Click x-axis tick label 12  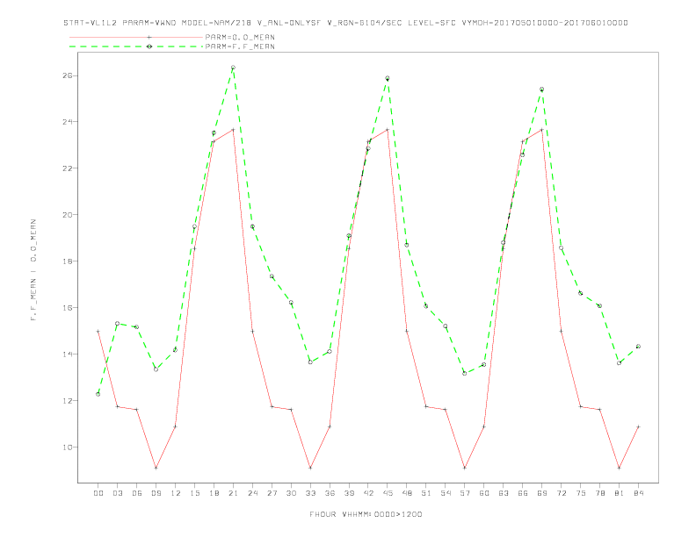[x=176, y=493]
